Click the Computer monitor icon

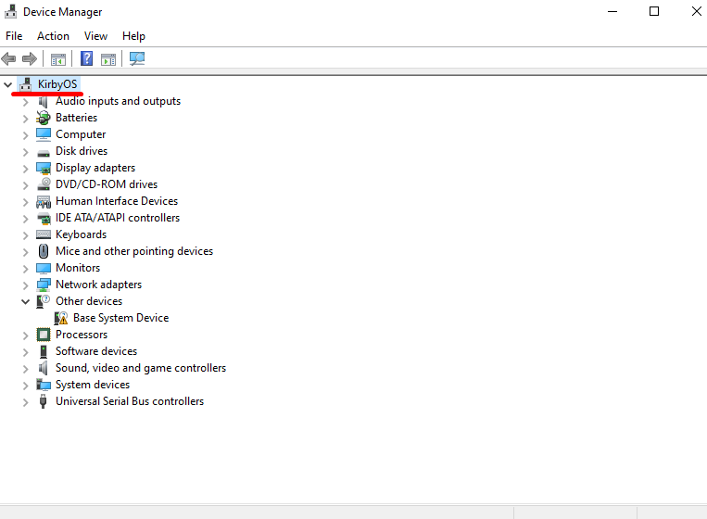point(44,134)
